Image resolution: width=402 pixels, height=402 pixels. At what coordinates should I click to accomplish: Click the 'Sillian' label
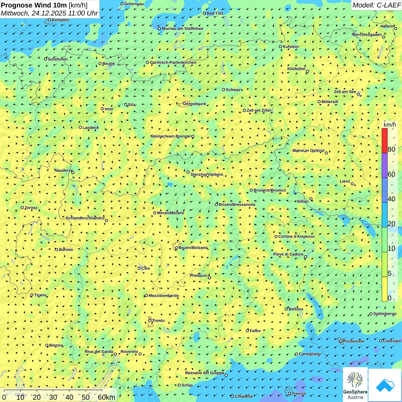point(303,201)
